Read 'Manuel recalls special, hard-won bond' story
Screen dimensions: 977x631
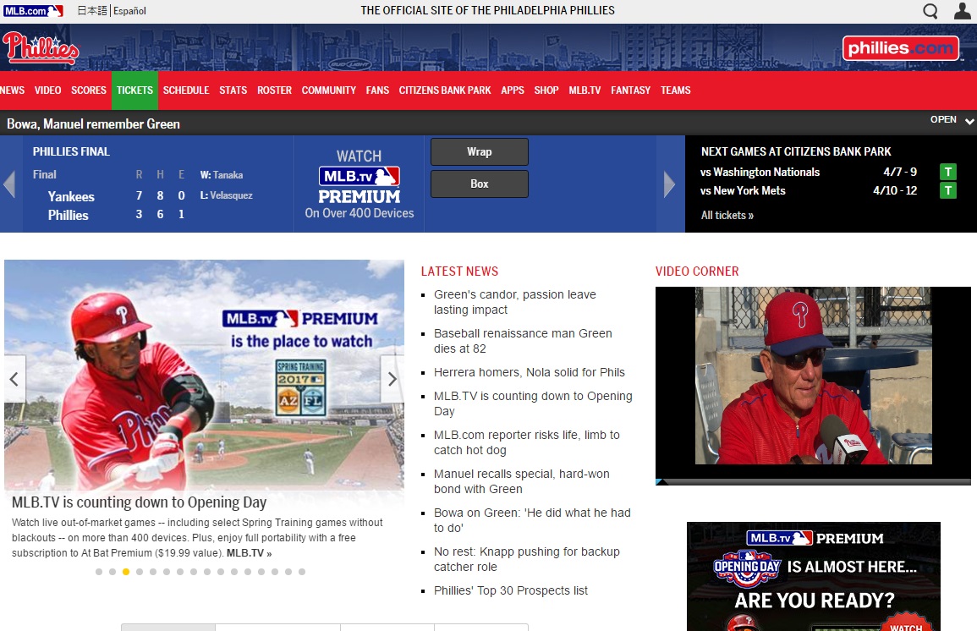(x=522, y=481)
